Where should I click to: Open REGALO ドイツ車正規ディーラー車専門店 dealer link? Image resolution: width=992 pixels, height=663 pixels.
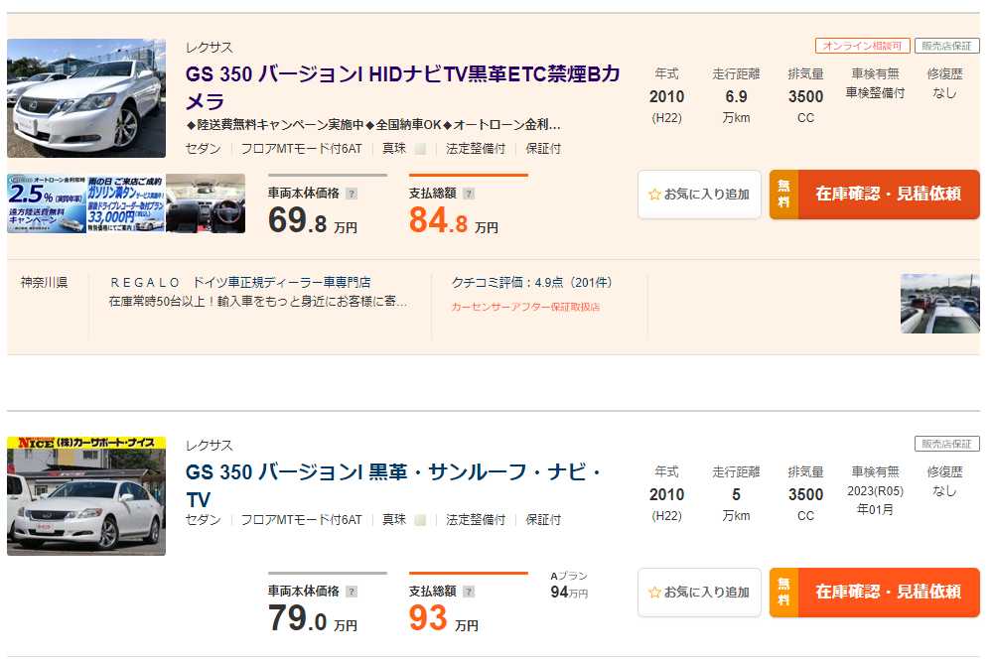click(240, 282)
